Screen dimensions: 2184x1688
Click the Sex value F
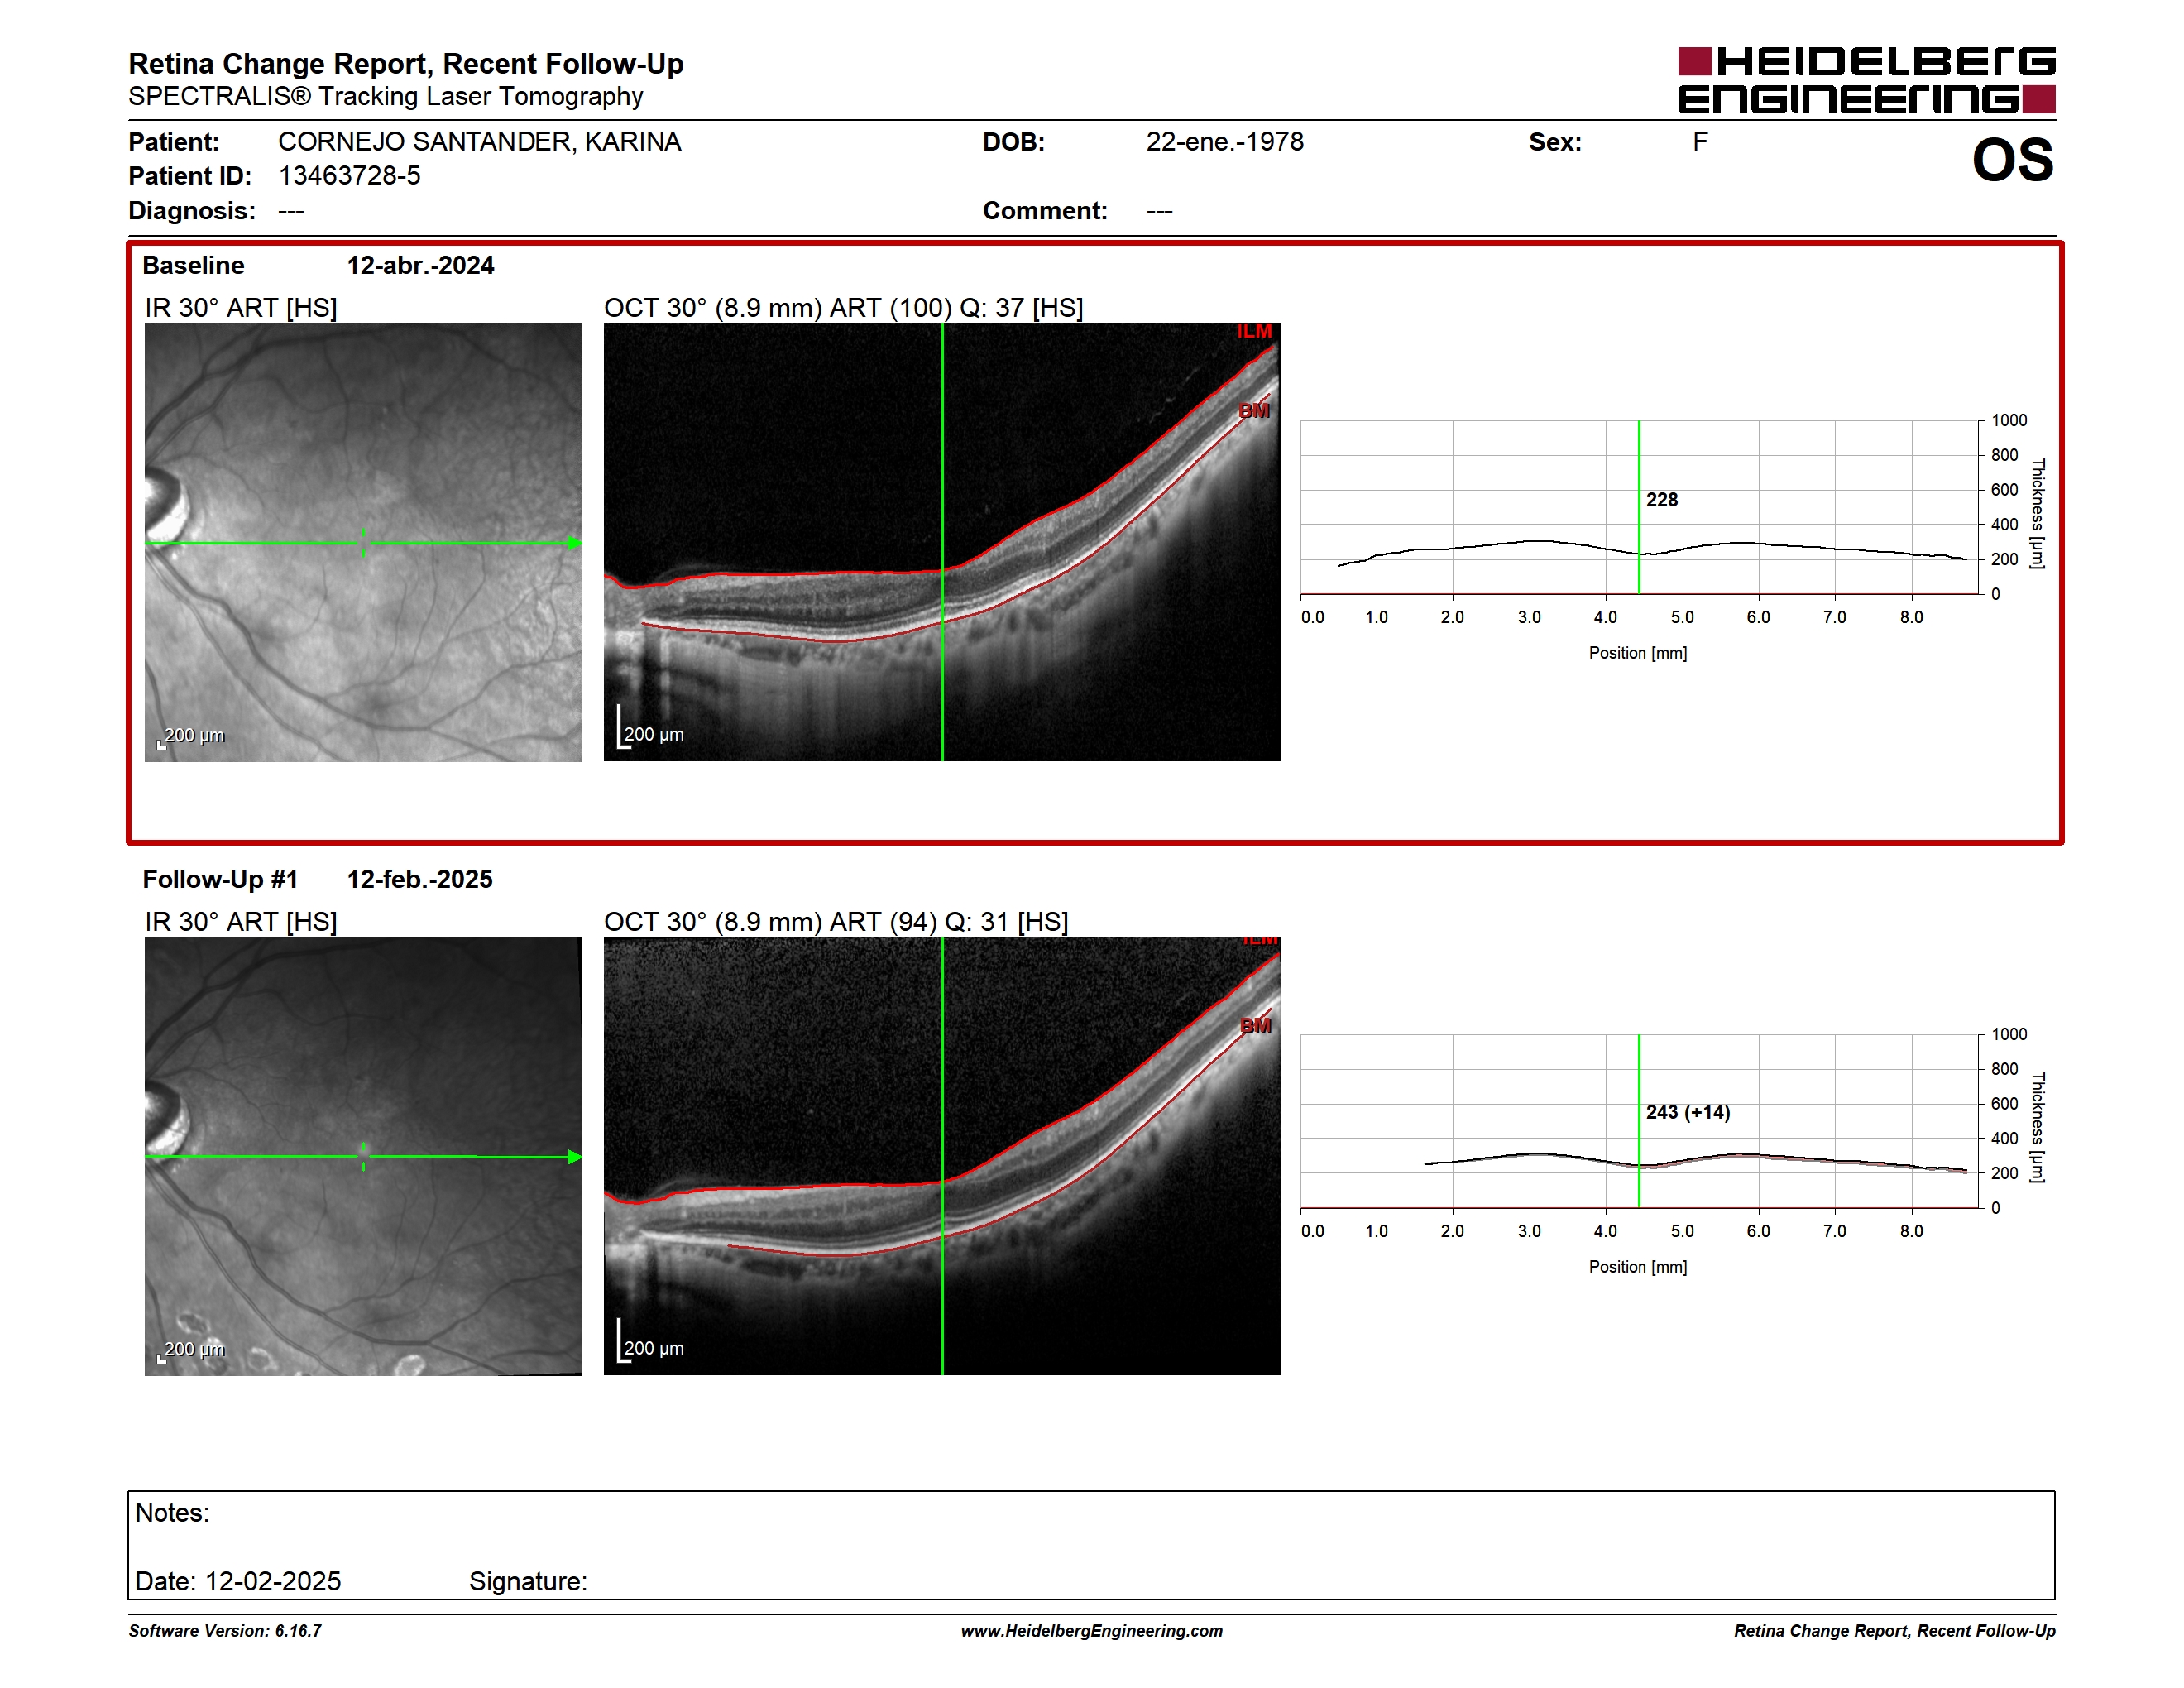pyautogui.click(x=1700, y=142)
